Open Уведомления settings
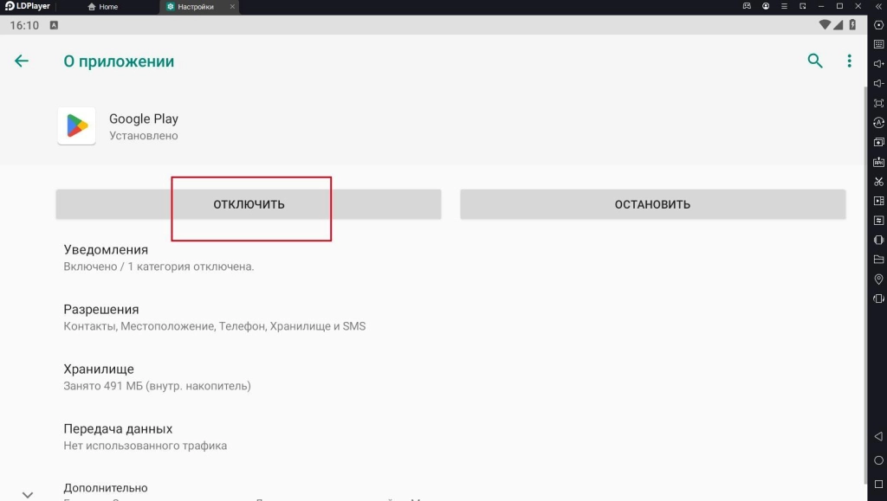887x501 pixels. coord(106,258)
